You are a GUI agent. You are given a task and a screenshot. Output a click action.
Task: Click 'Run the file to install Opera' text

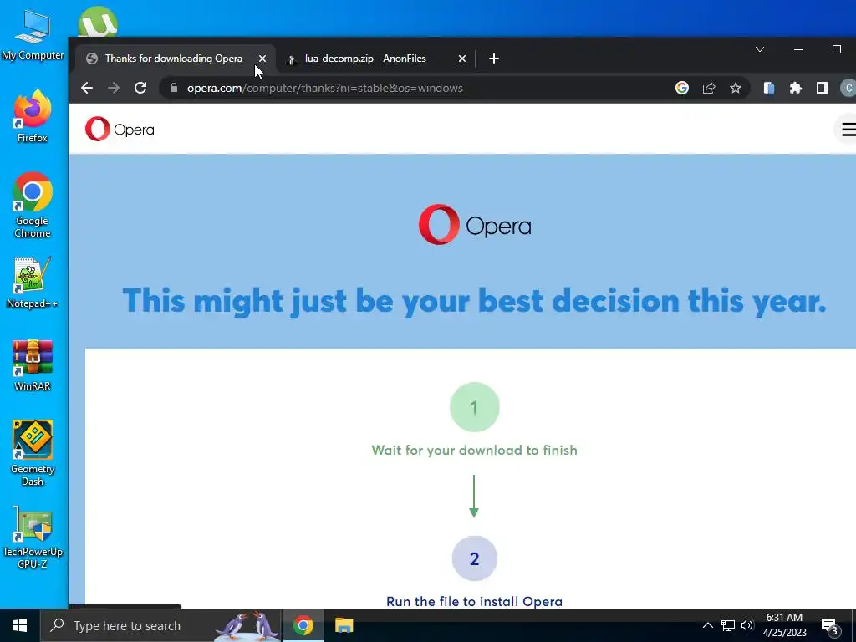pyautogui.click(x=475, y=601)
